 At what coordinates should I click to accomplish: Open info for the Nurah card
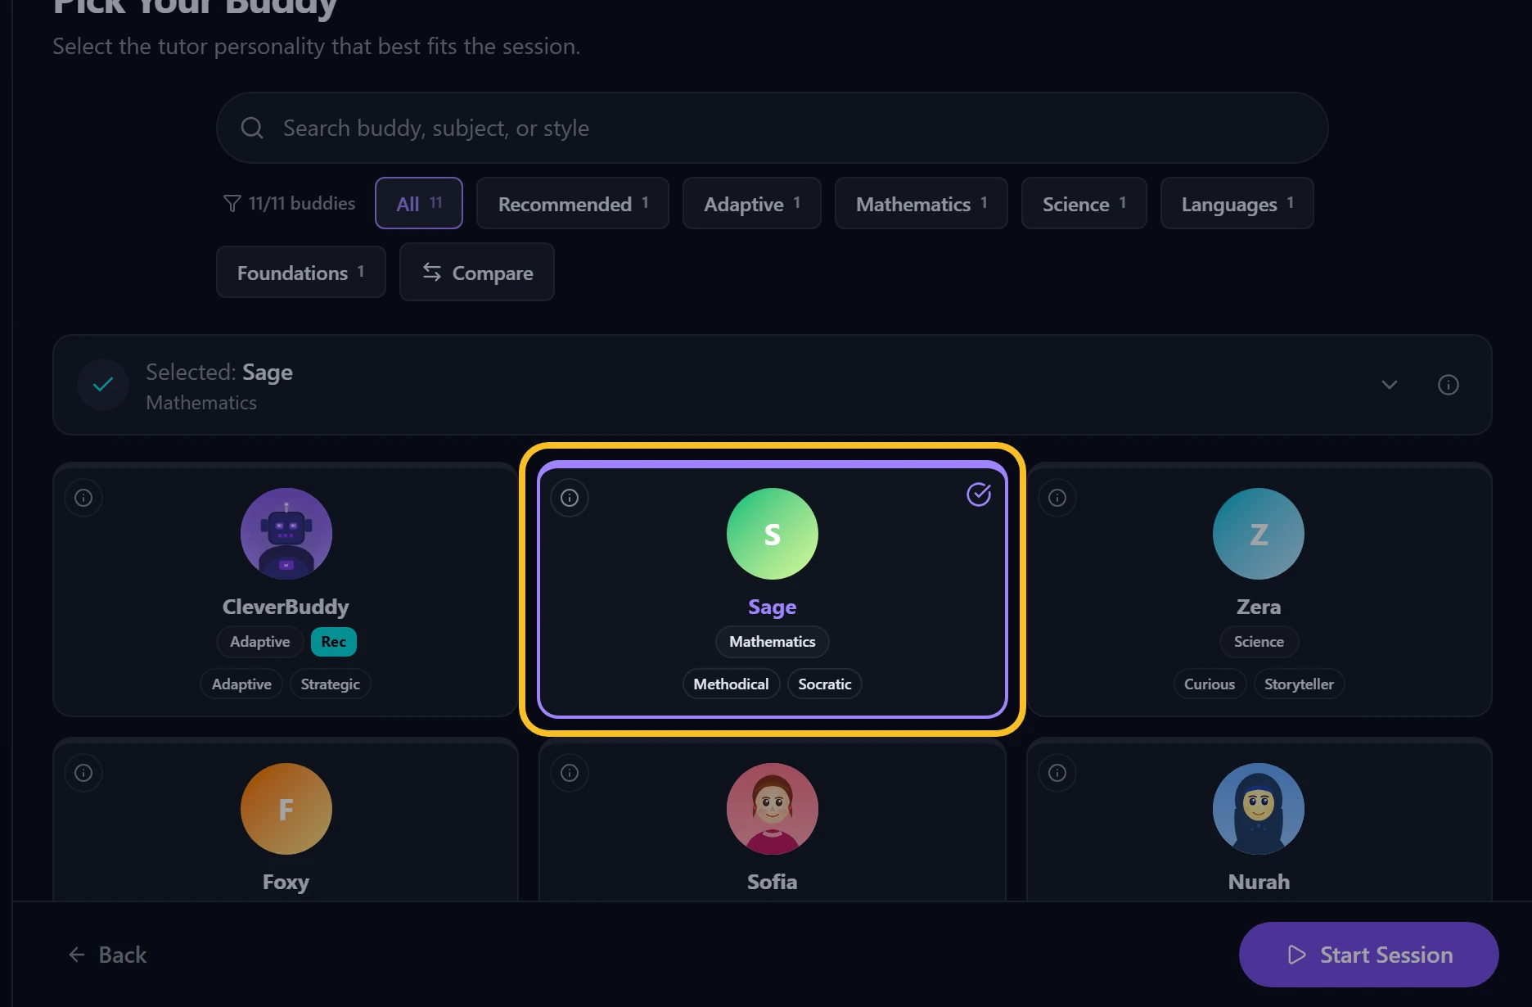pos(1057,773)
